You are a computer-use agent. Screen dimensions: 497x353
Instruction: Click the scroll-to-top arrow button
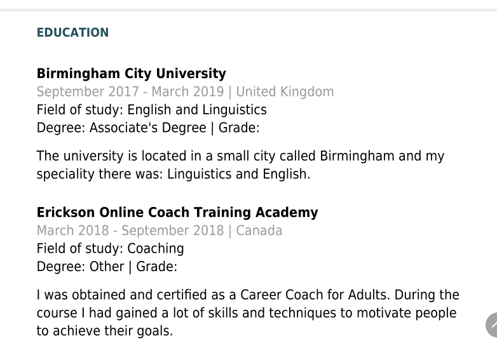[x=491, y=325]
